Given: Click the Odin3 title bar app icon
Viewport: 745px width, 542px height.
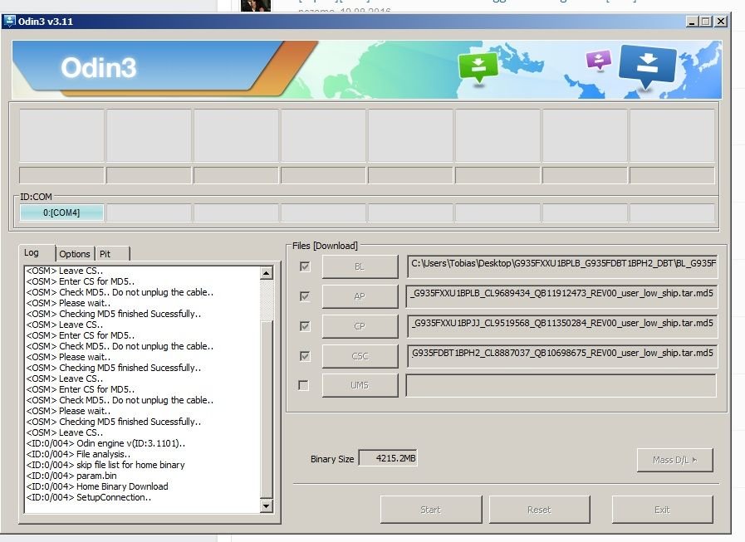Looking at the screenshot, I should 9,22.
